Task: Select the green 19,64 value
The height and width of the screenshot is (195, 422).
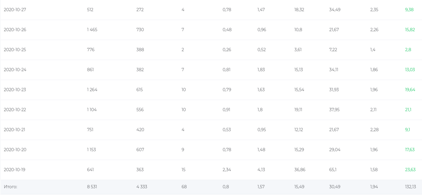Action: point(410,90)
